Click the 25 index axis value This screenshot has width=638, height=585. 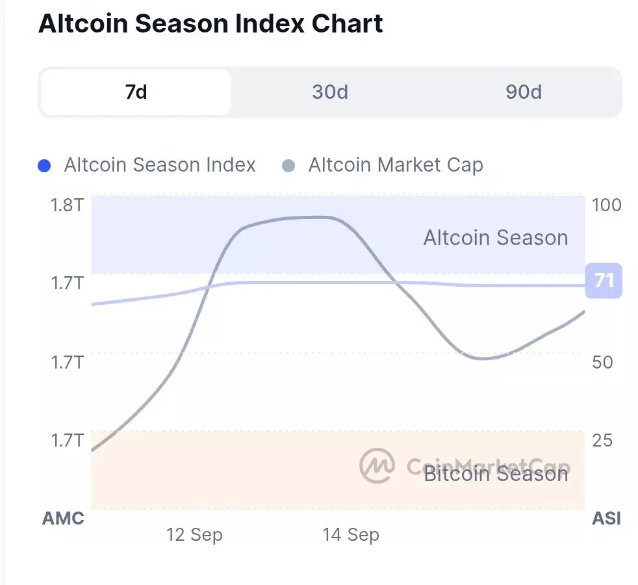[602, 441]
